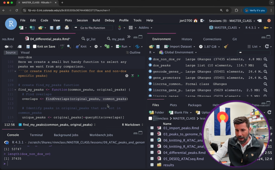Open chunk options gear on line 107
275x170 pixels.
coord(127,76)
